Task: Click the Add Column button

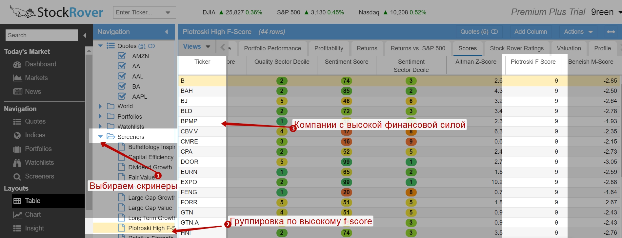Action: [530, 32]
